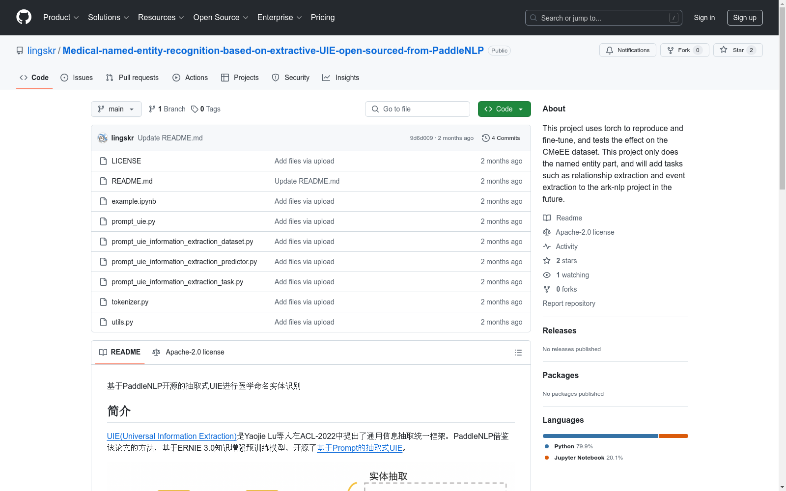Screen dimensions: 786x491
Task: Open the GitHub homepage logo
Action: click(x=24, y=17)
